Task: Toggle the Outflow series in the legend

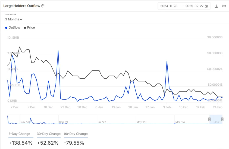Action: [14, 27]
